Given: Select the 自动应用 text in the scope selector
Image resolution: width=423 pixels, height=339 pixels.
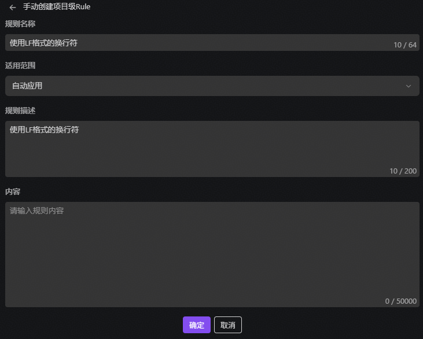Looking at the screenshot, I should (x=27, y=86).
